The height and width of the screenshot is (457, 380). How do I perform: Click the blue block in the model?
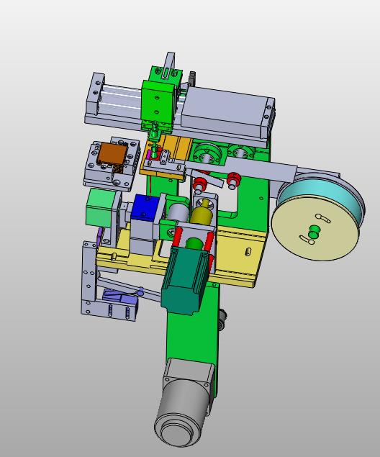point(144,208)
